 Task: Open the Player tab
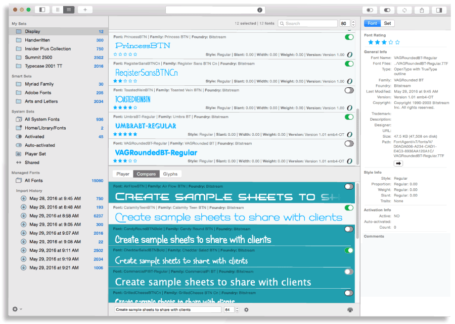(x=123, y=174)
